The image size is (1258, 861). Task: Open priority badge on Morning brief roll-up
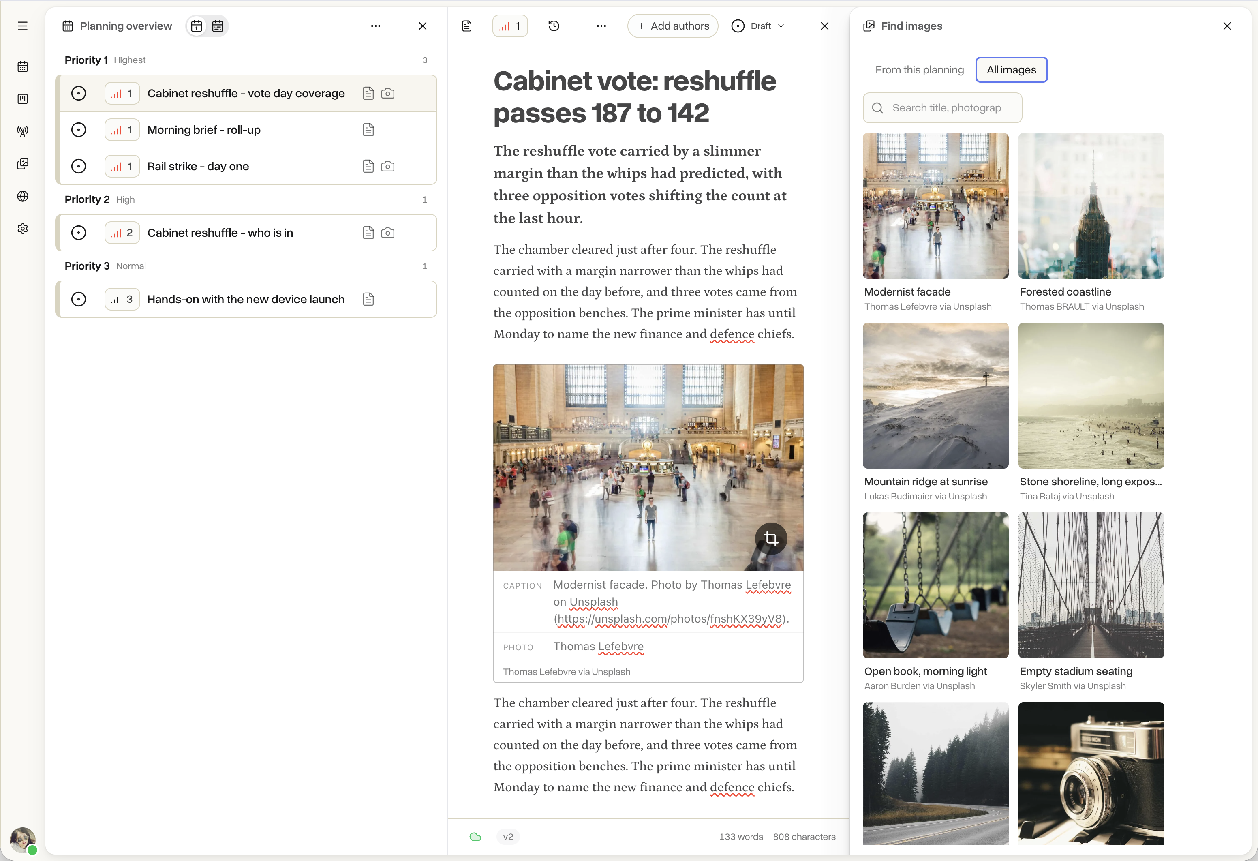click(122, 130)
